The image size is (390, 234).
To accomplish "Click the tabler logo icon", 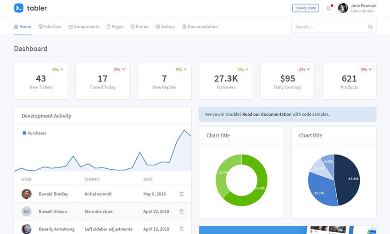I will [18, 8].
